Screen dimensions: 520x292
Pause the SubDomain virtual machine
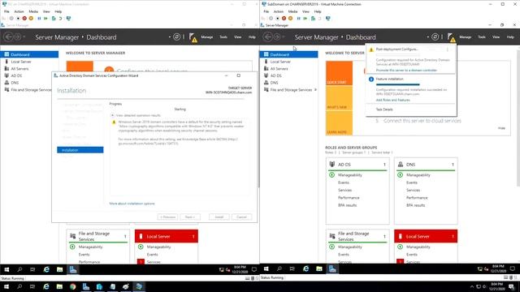[298, 19]
